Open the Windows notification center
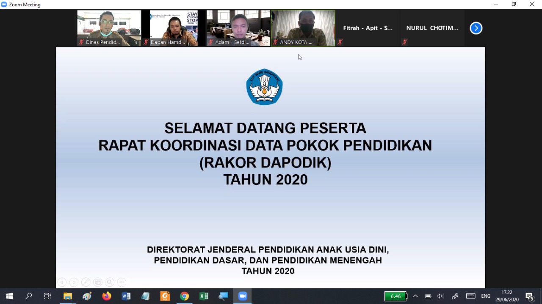Screen dimensions: 542x304 coord(529,296)
